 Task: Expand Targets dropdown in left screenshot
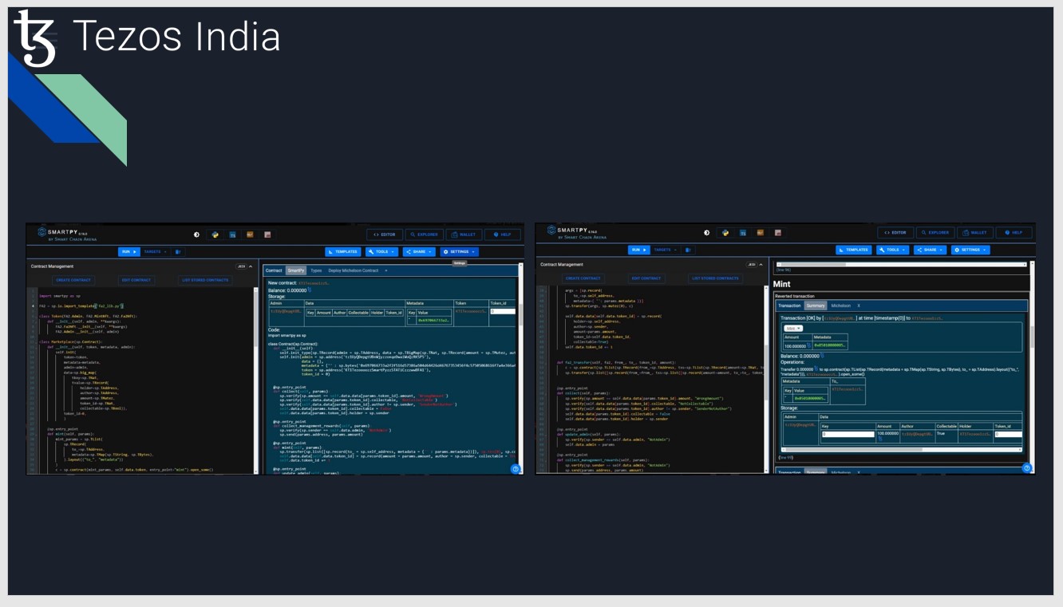coord(156,251)
